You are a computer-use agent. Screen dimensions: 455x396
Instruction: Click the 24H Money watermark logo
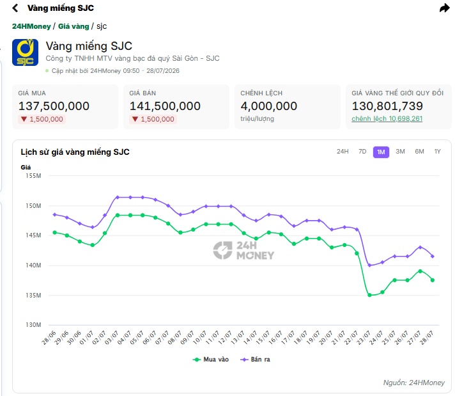(x=243, y=250)
